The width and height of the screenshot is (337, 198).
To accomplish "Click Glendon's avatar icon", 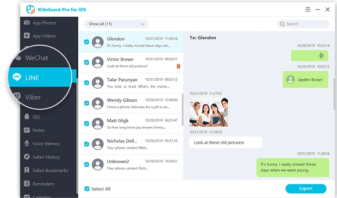I will (98, 42).
